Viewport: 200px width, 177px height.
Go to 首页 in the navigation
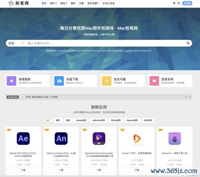[44, 3]
